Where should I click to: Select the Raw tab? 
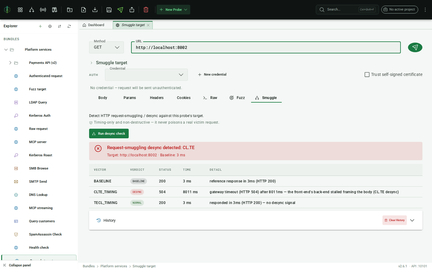click(x=210, y=98)
